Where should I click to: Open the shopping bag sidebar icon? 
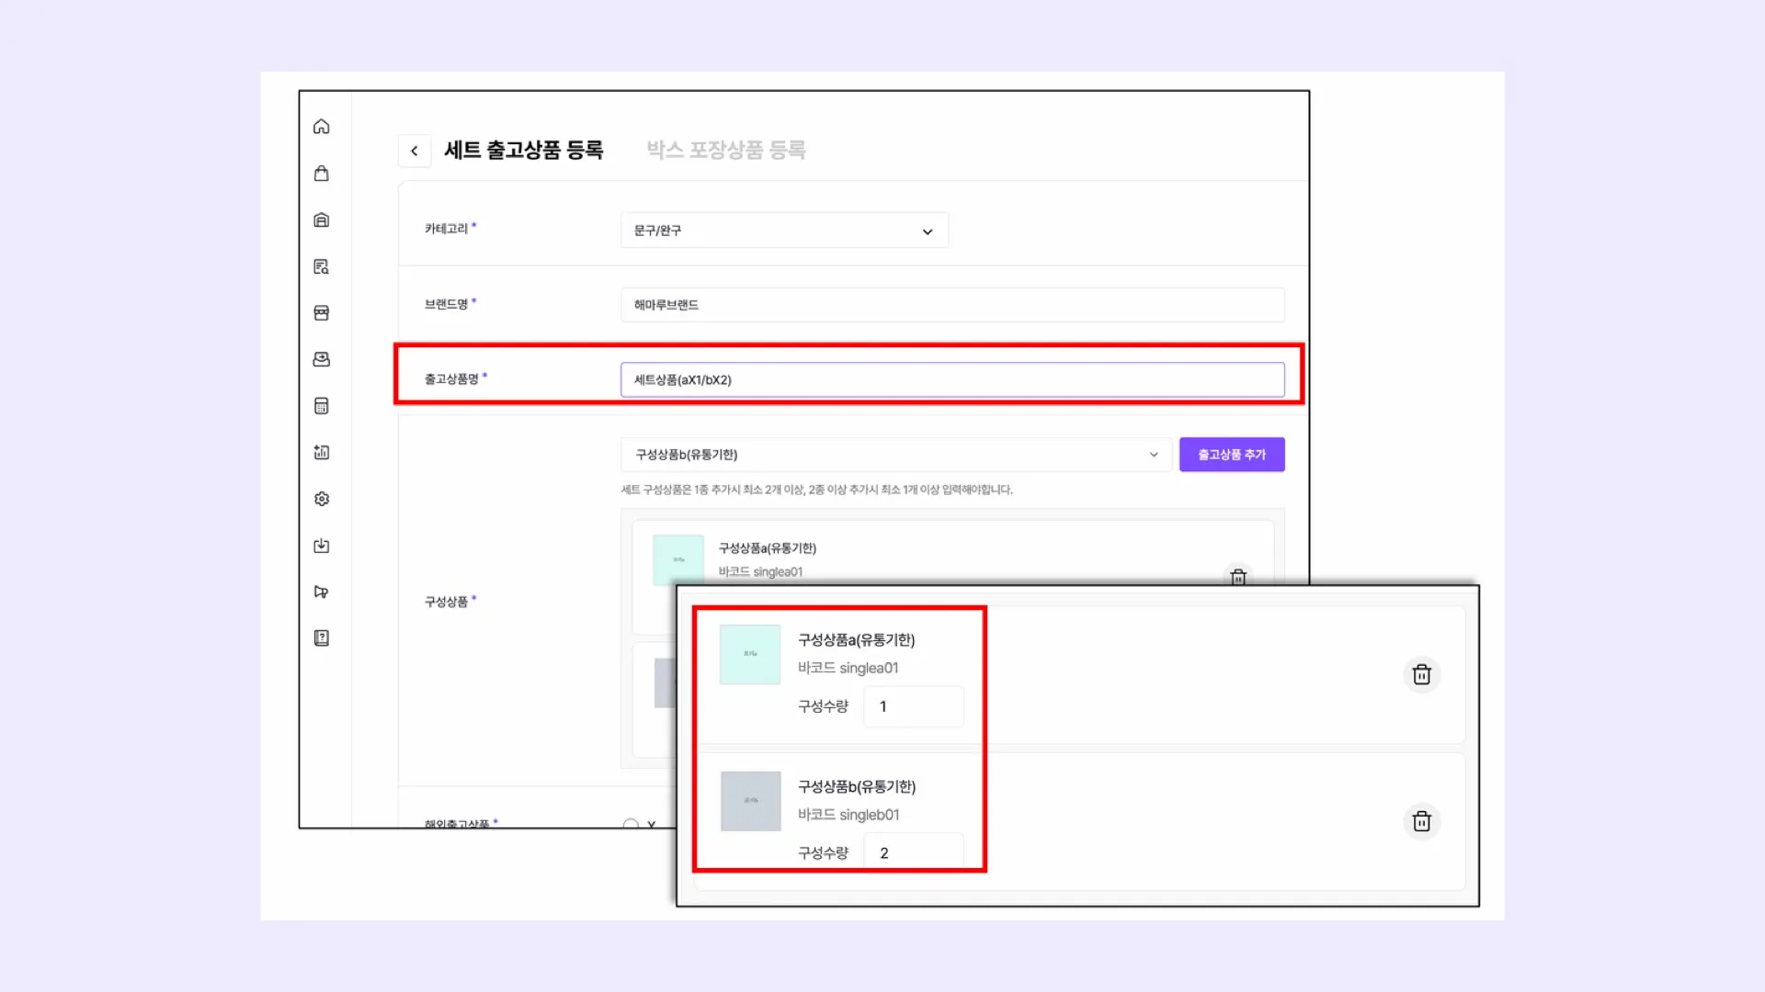coord(321,174)
